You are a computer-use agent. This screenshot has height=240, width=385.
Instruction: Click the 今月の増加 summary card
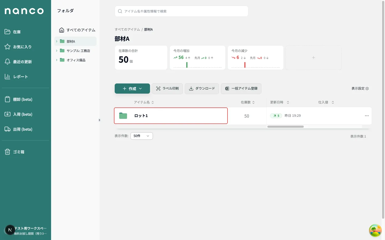click(x=198, y=58)
